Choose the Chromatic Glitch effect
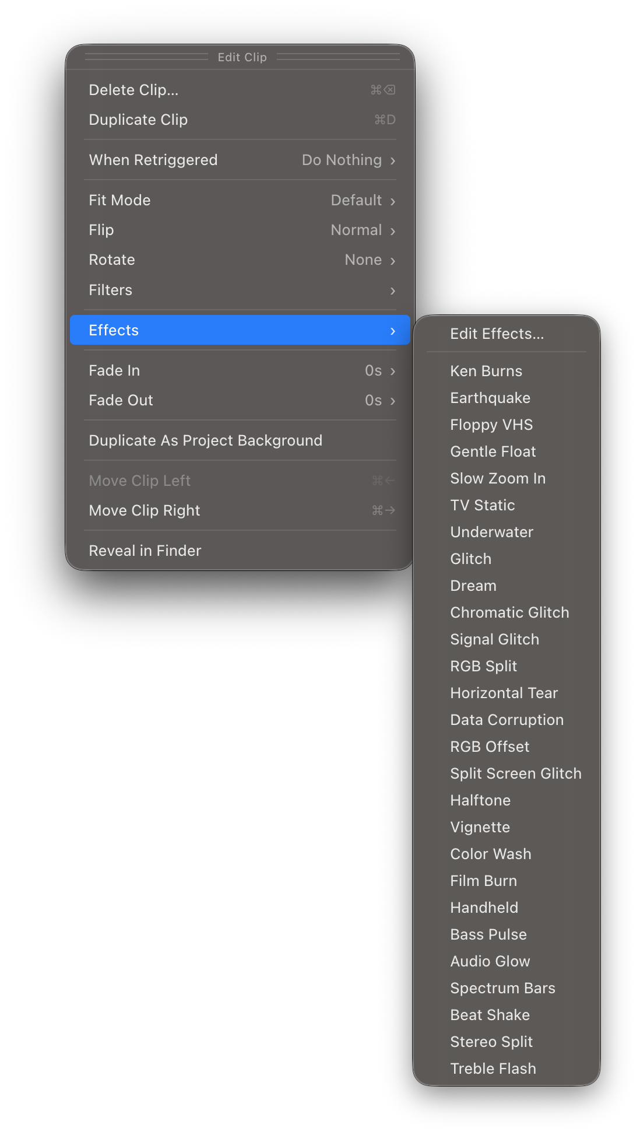This screenshot has height=1135, width=640. point(509,612)
